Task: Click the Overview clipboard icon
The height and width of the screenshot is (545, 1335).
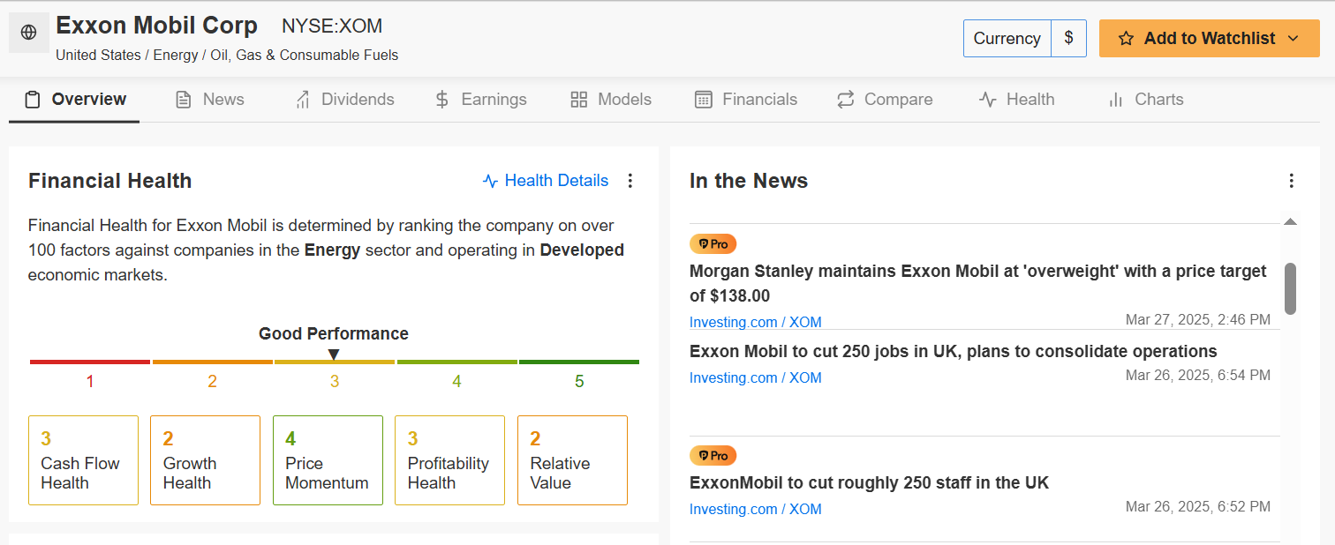Action: 33,100
